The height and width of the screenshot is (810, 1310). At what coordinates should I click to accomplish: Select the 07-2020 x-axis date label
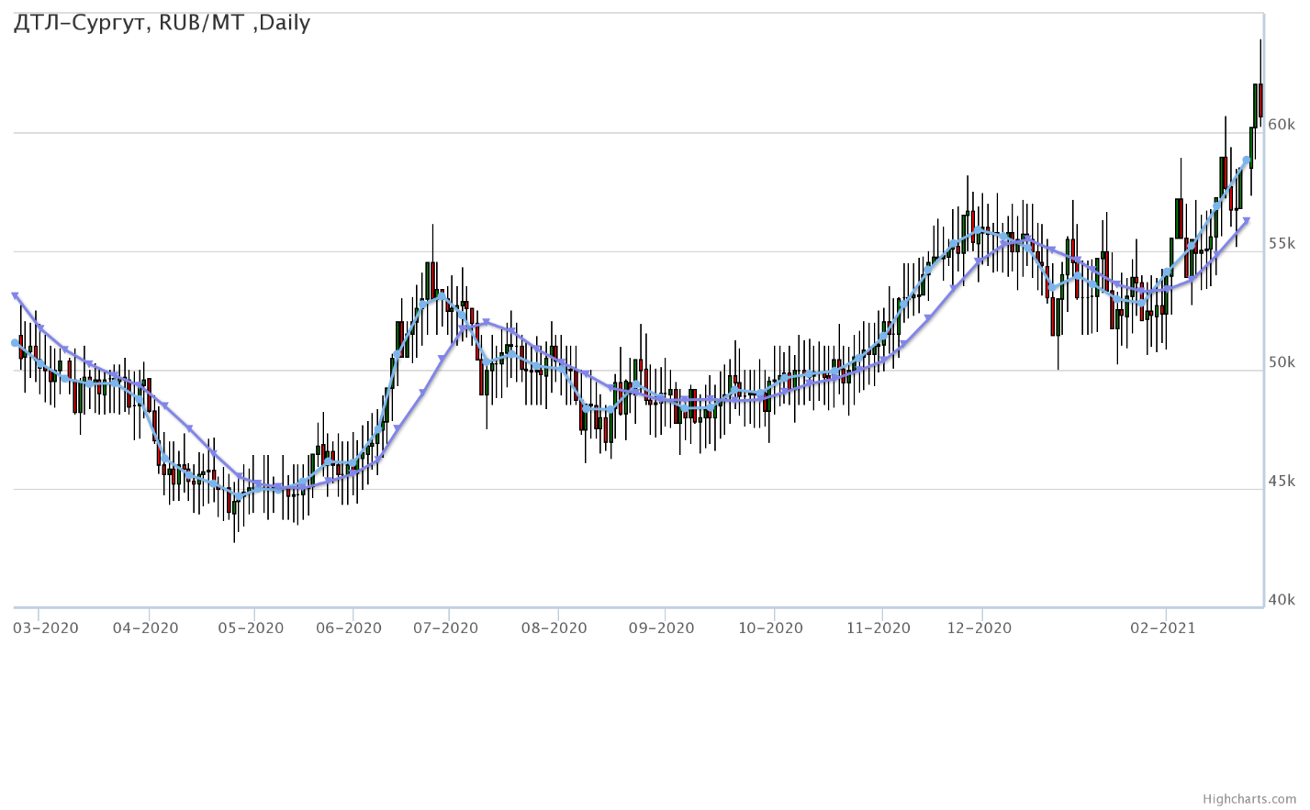coord(446,628)
